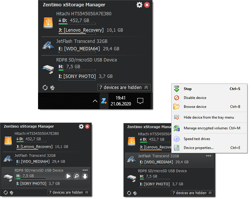Viewport: 251px width, 199px height.
Task: Select H: 7,5 GB in top window
Action: coord(69,67)
